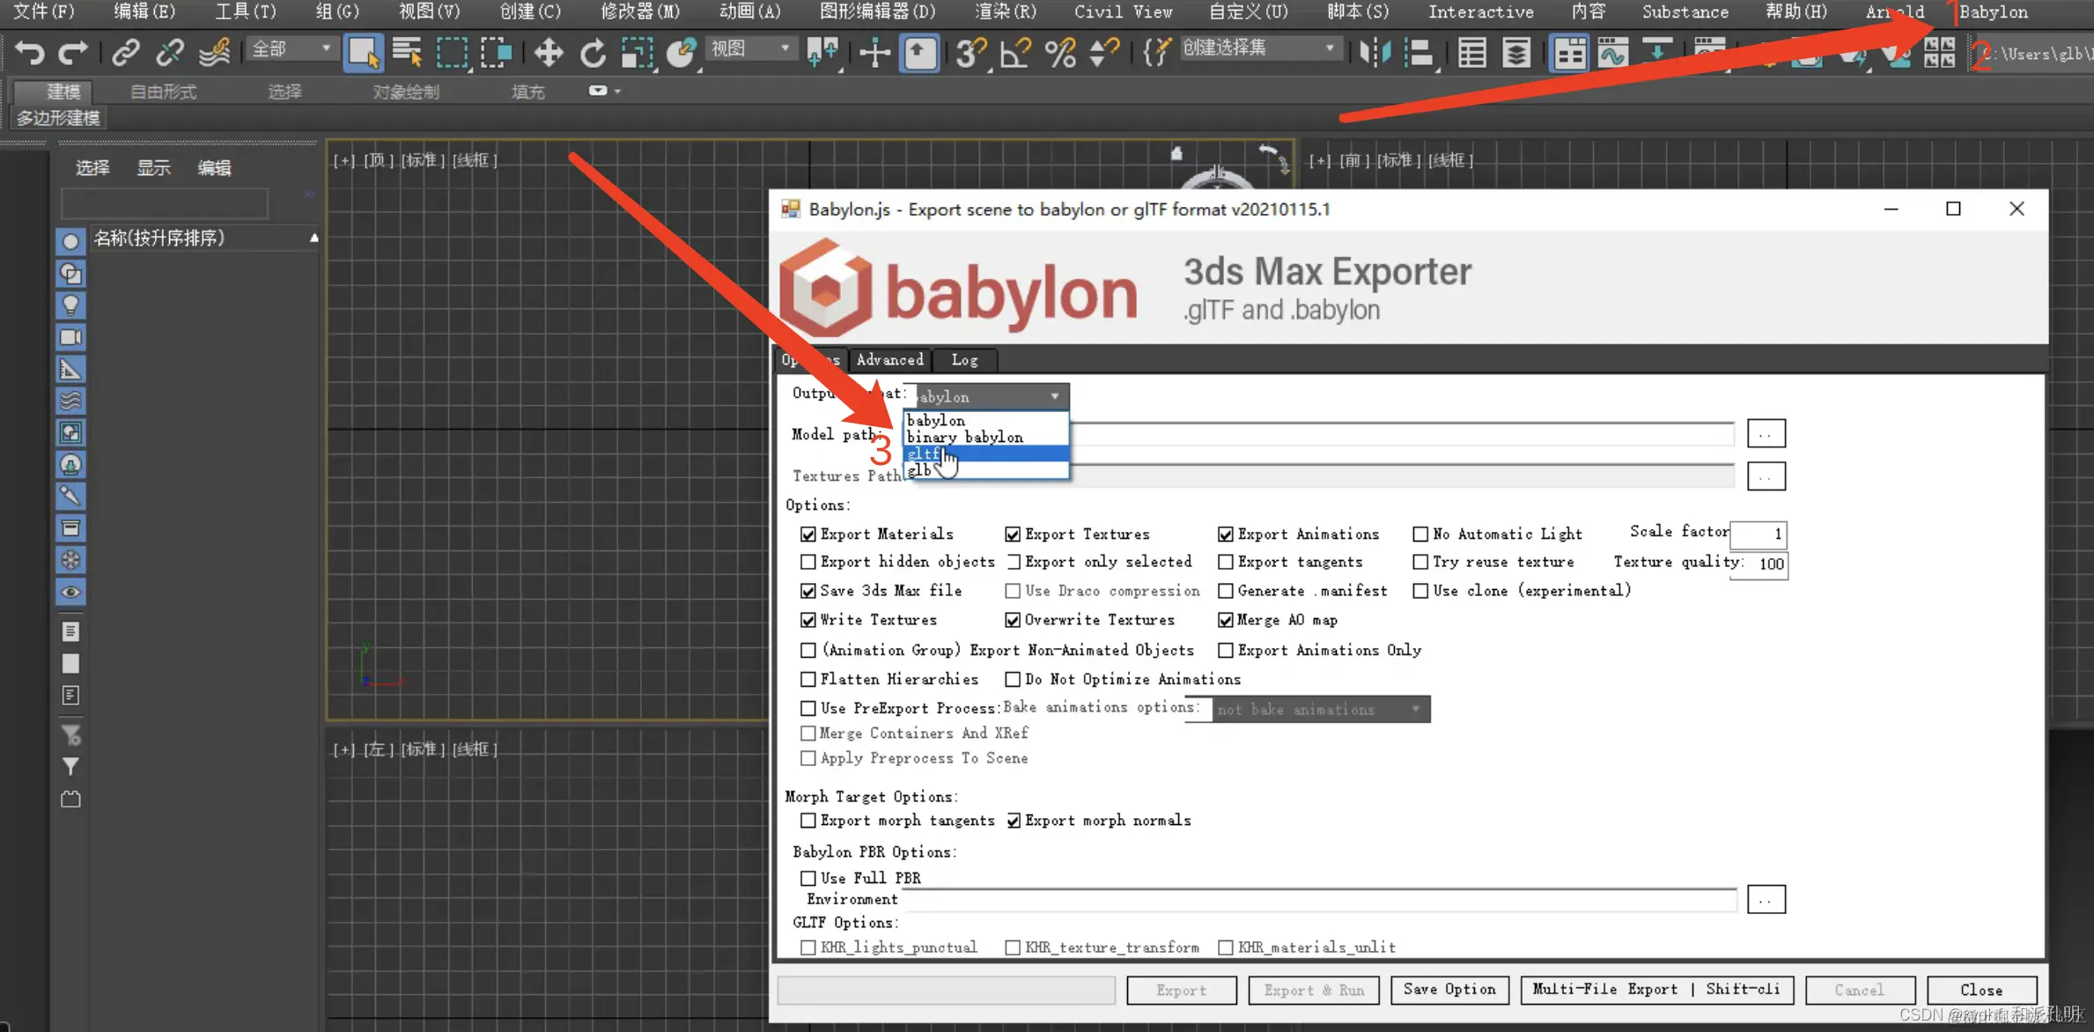Open the named selection set dropdown

(1259, 48)
